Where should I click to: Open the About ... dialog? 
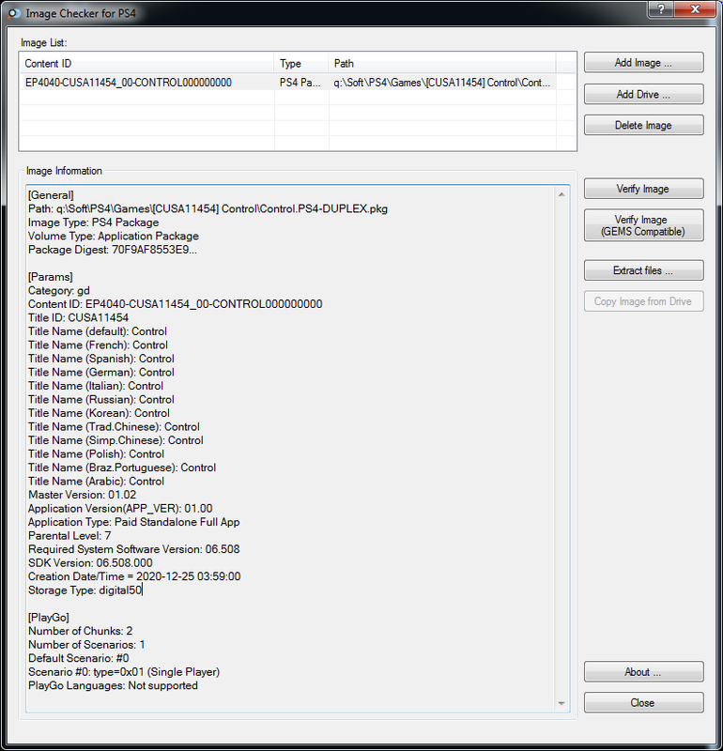pyautogui.click(x=643, y=672)
